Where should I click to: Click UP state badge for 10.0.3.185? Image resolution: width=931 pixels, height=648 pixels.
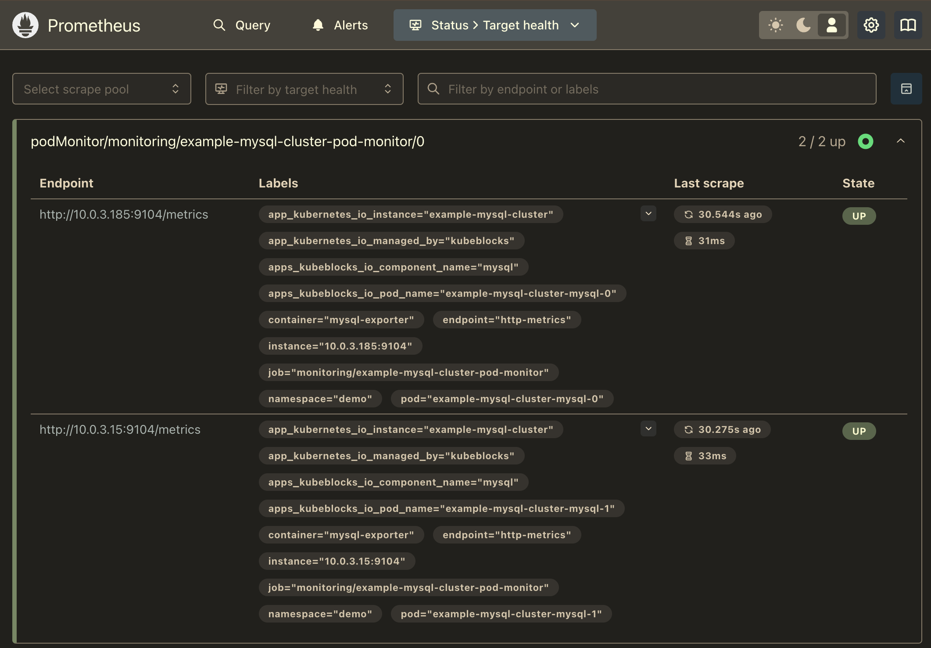859,216
